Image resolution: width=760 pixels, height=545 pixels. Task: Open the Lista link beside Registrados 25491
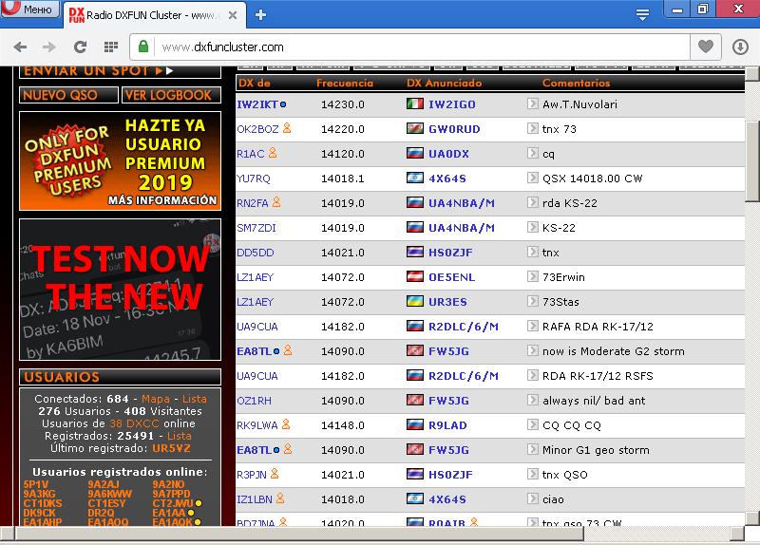pos(179,436)
